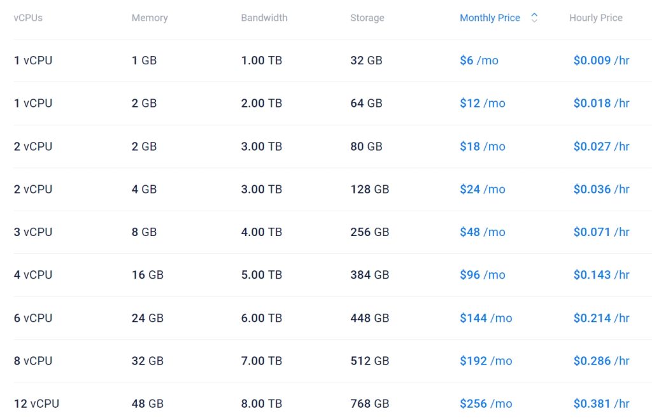Click the $0.381 /hr hourly price
Screen dimensions: 652x418
tap(601, 404)
